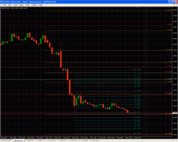This screenshot has width=178, height=142.
Task: Switch to the EURUSD,M30 chart tab
Action: [7, 140]
